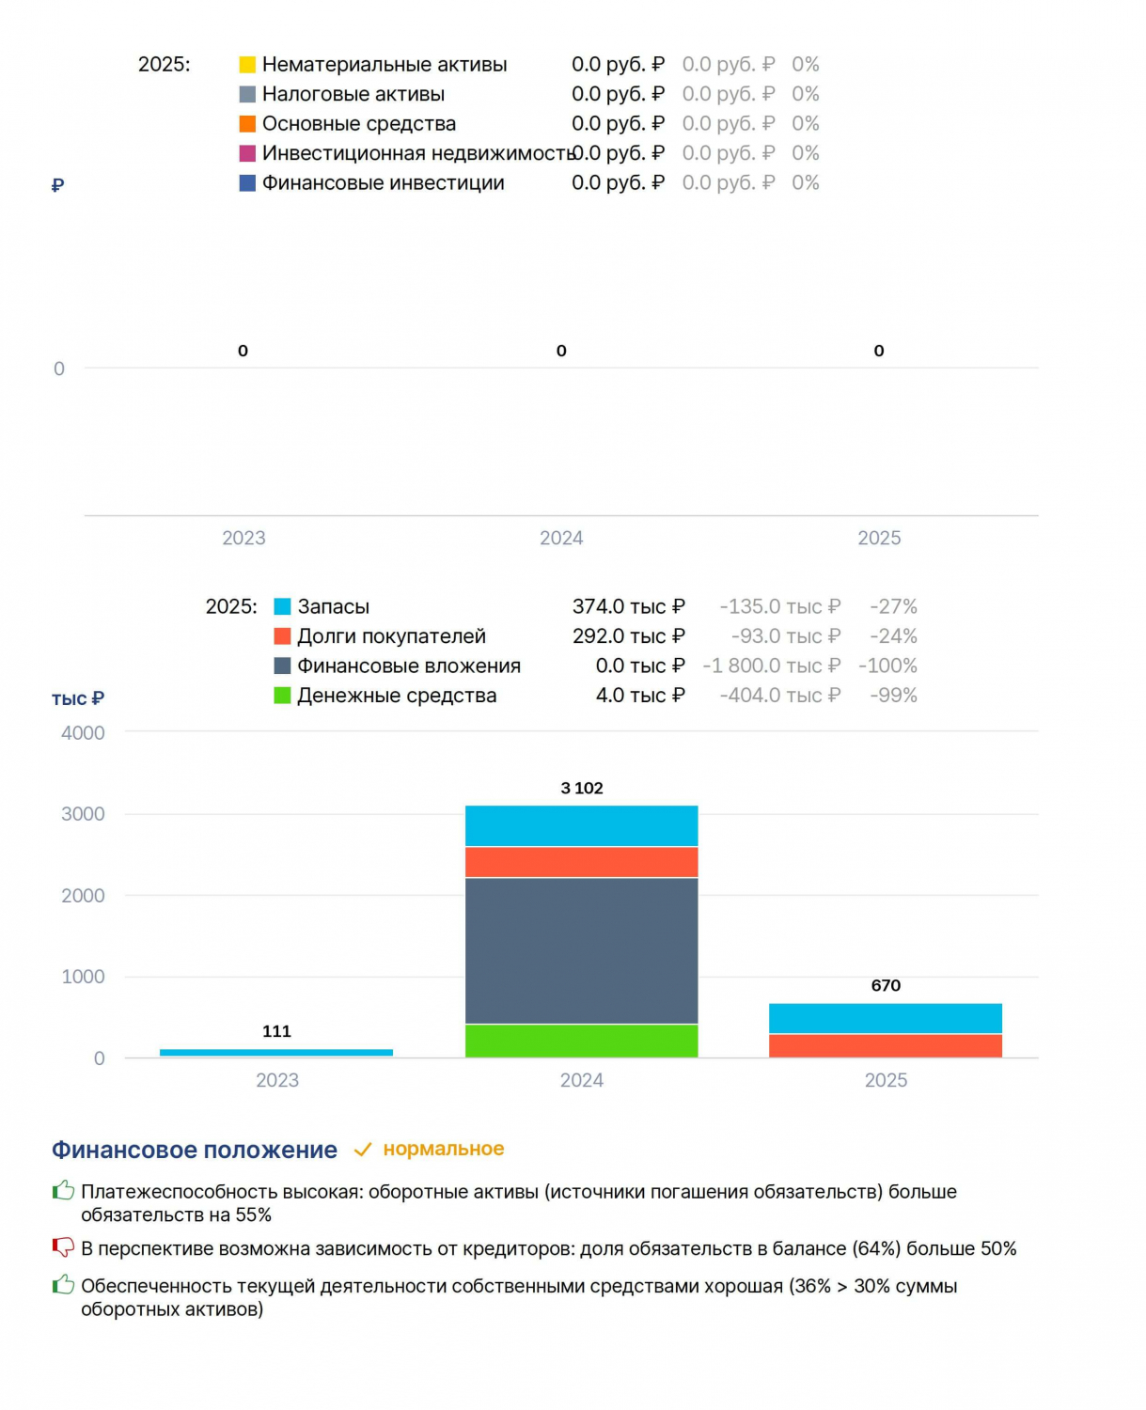Select the green Денежные средства segment of 2024 bar
Viewport: 1146px width, 1410px height.
tap(582, 1041)
